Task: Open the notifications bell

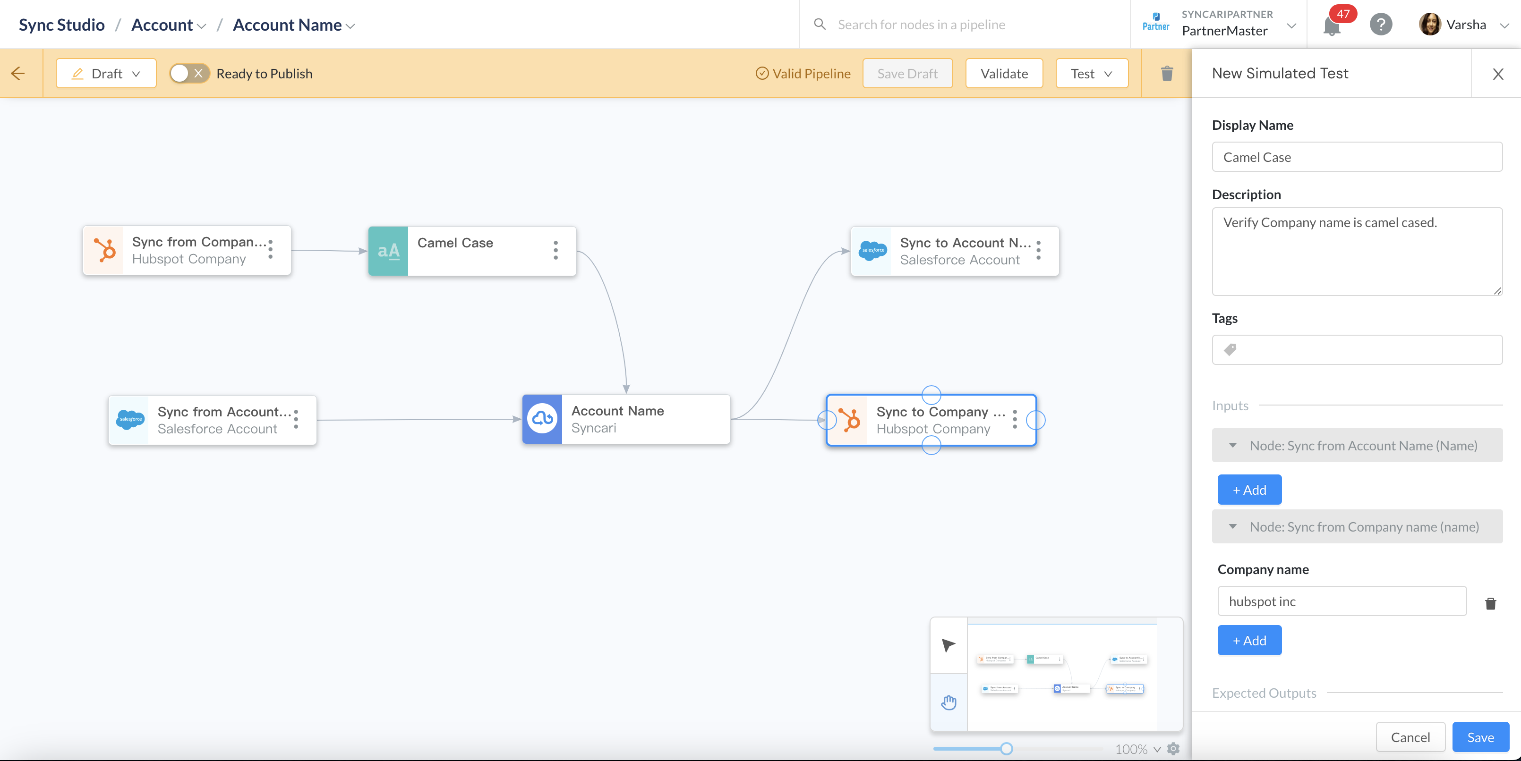Action: tap(1332, 26)
